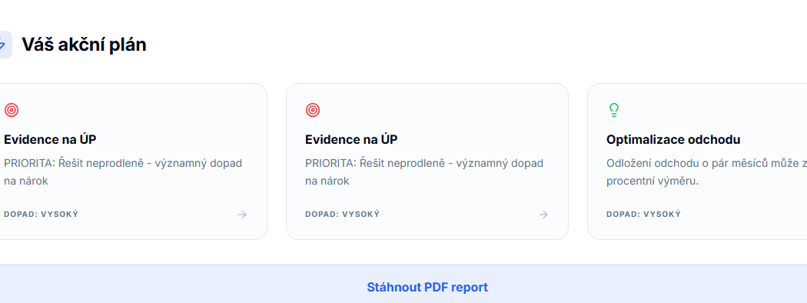
Task: Click DOPAD: VYSOKÝ on the edge-clipped Evidence card
Action: tap(42, 215)
